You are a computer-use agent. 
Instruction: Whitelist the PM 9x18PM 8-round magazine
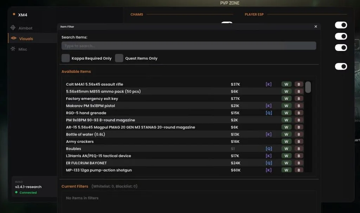(286, 120)
